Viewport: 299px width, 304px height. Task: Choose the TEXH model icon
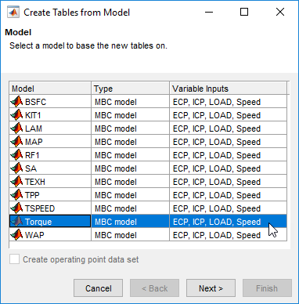(16, 182)
